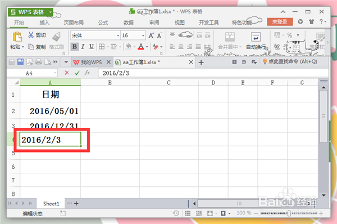Screen dimensions: 337x224
Task: Open the 开始 ribbon tab
Action: pyautogui.click(x=19, y=23)
